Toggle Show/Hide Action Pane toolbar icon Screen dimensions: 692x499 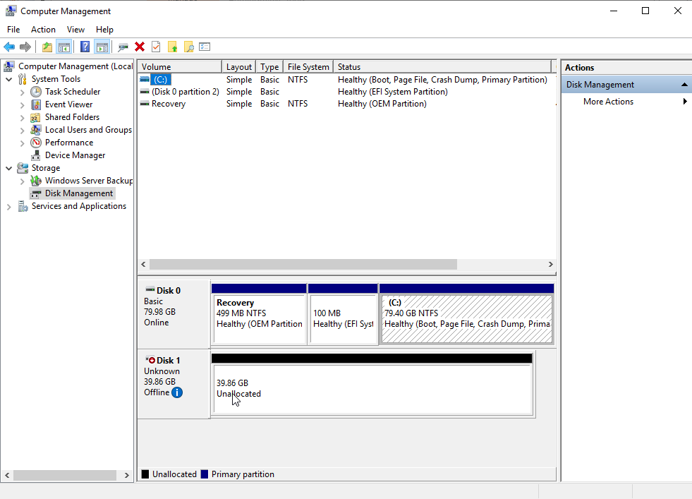[x=102, y=47]
